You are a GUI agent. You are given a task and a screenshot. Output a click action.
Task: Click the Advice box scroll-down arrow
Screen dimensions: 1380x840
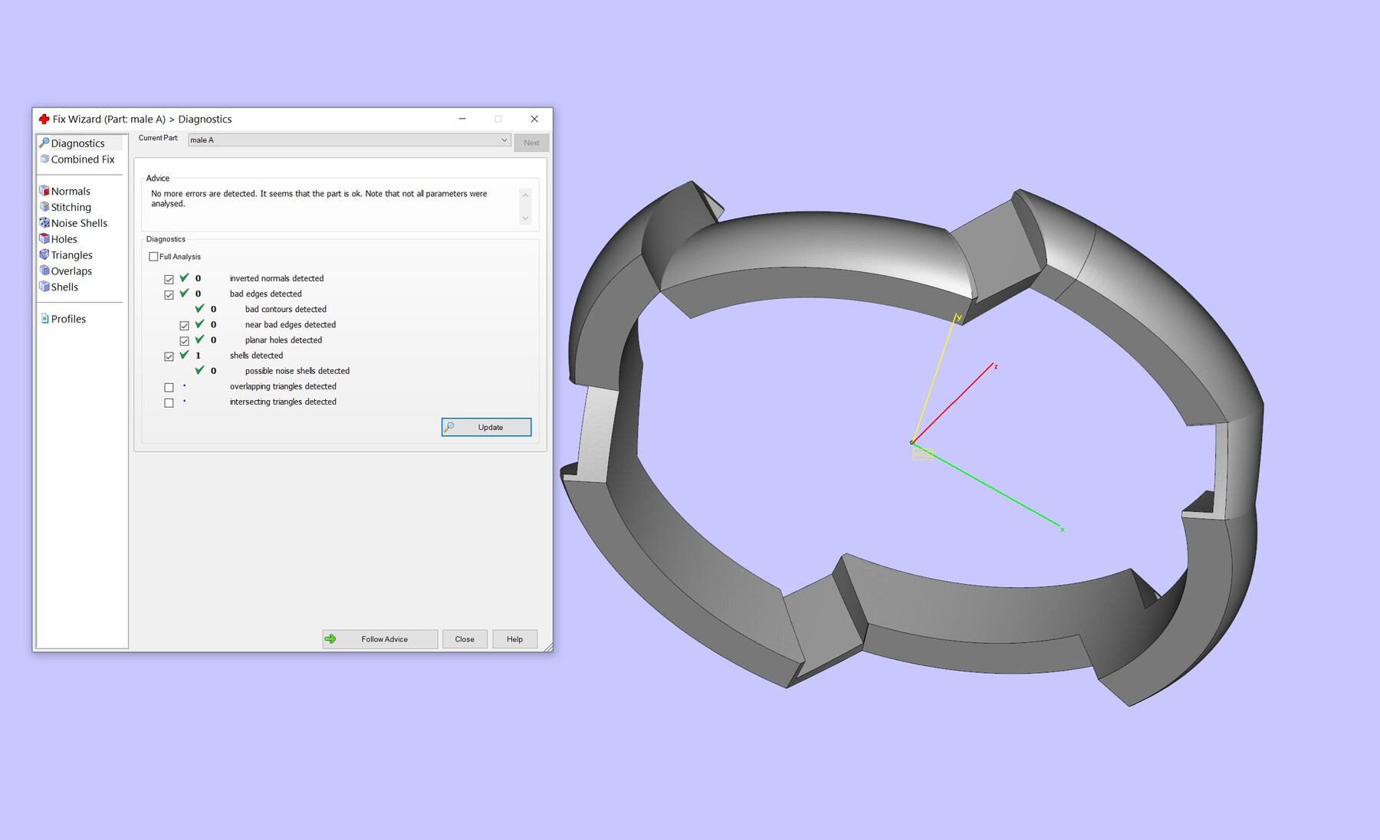(x=525, y=218)
